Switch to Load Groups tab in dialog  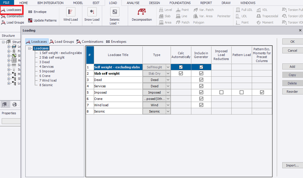(62, 42)
